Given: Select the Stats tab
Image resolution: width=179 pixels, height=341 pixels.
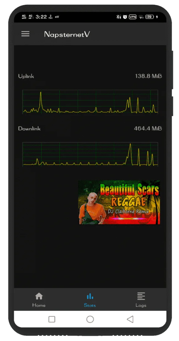Looking at the screenshot, I should [x=90, y=300].
